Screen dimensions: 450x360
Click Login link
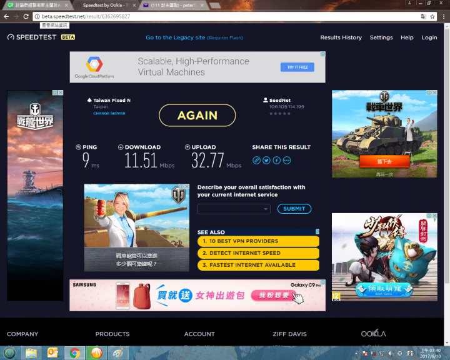(429, 37)
